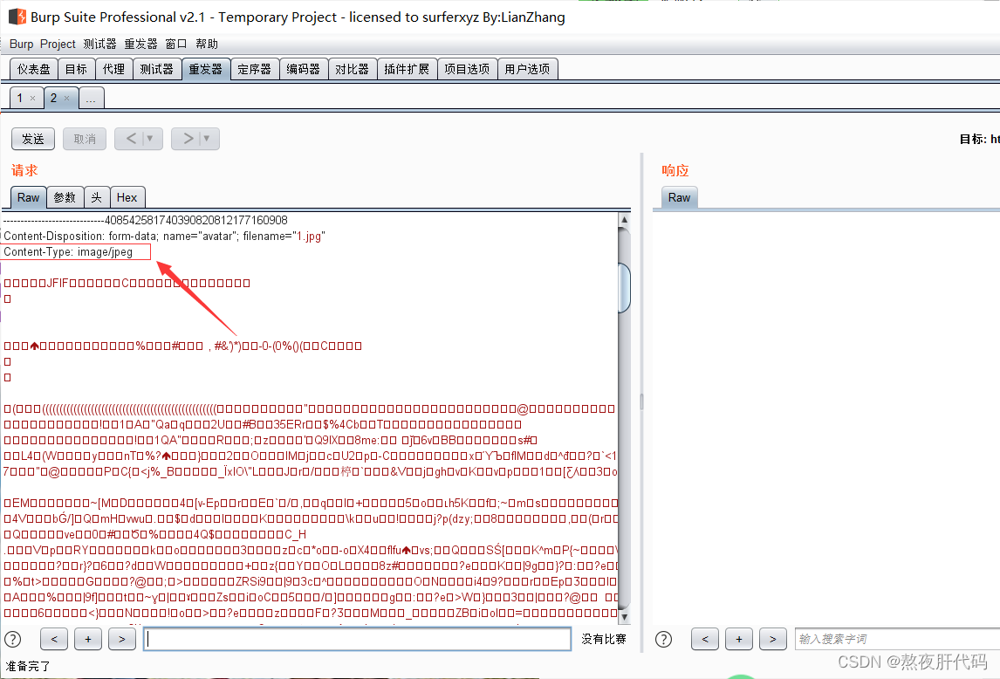Open the Project menu
This screenshot has width=1000, height=679.
pyautogui.click(x=58, y=44)
